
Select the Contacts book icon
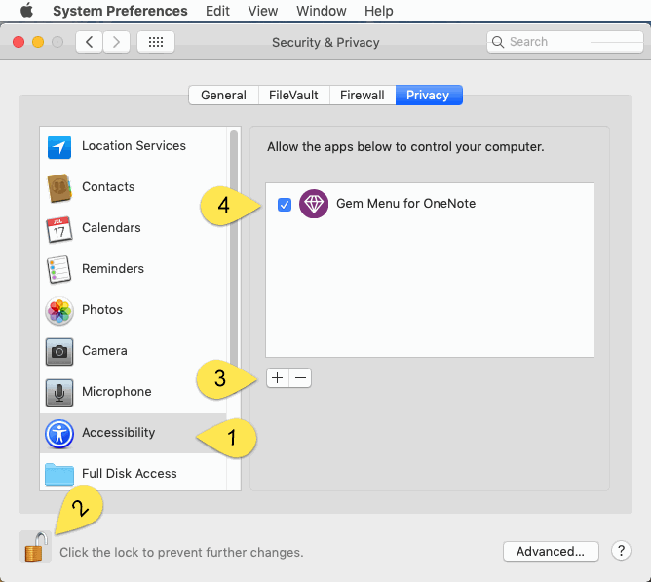pyautogui.click(x=59, y=188)
